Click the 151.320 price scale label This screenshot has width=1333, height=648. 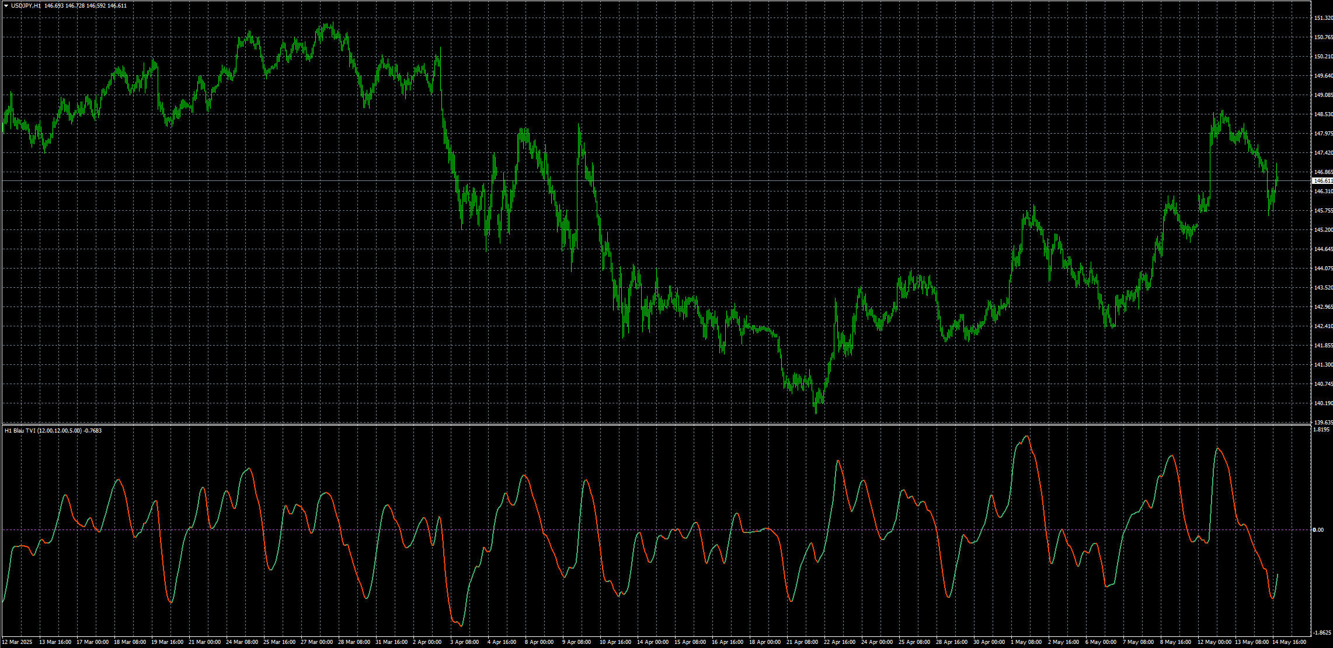coord(1323,18)
